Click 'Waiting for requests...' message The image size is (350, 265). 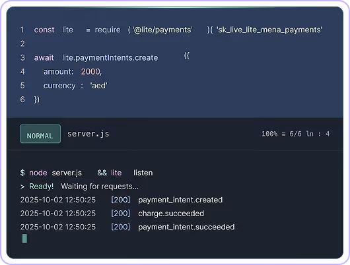pos(100,187)
